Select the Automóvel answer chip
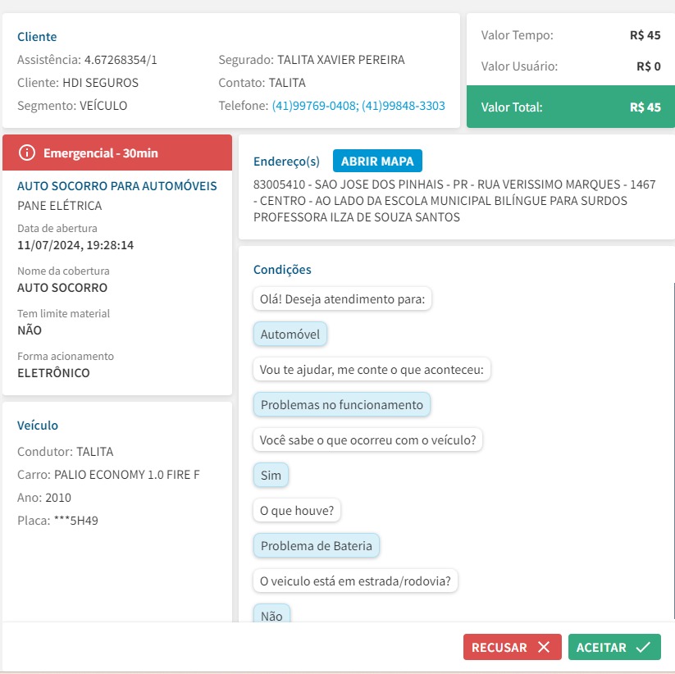The height and width of the screenshot is (674, 675). pyautogui.click(x=290, y=335)
